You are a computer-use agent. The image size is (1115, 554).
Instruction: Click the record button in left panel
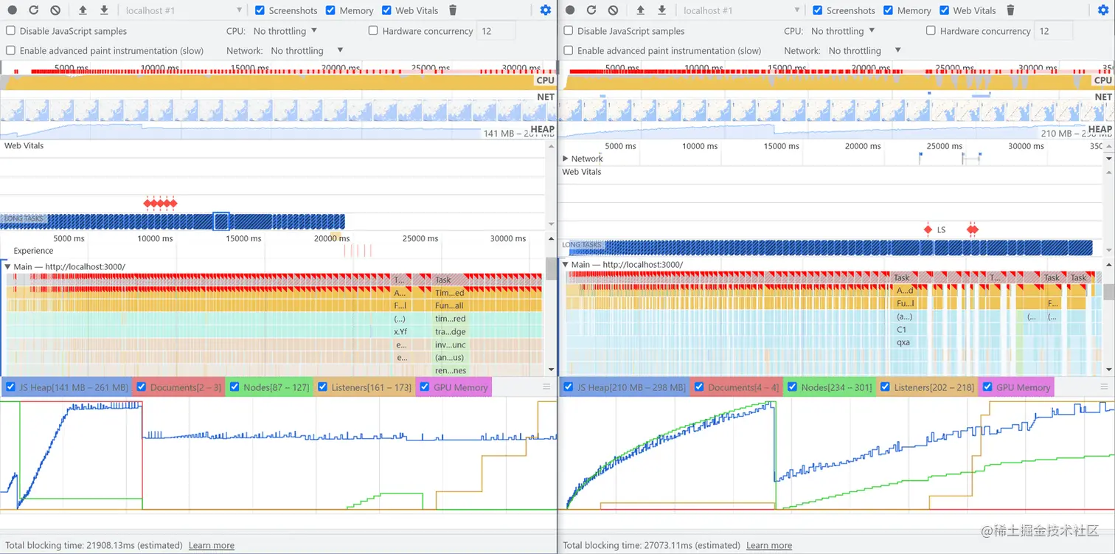coord(12,10)
